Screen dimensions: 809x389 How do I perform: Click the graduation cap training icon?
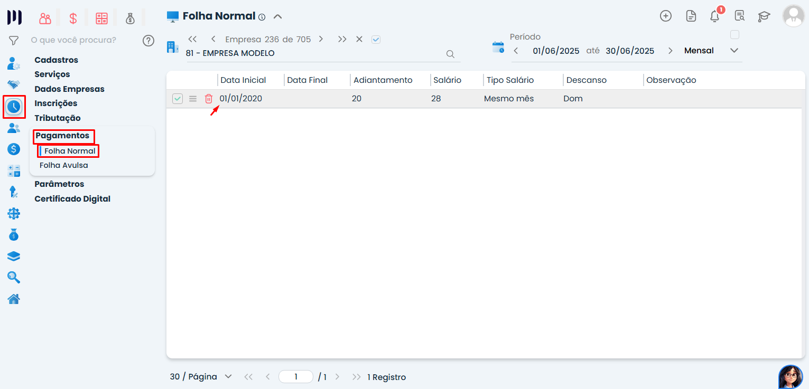pos(764,16)
